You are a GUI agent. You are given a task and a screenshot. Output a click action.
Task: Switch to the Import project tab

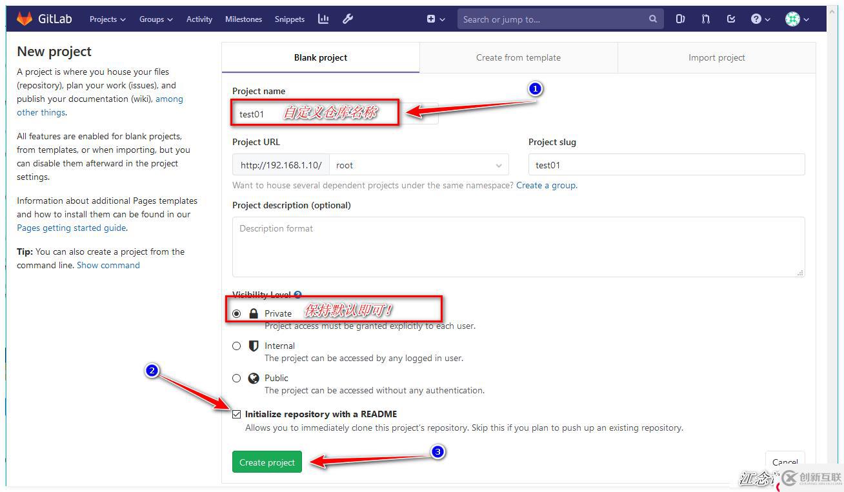coord(716,57)
